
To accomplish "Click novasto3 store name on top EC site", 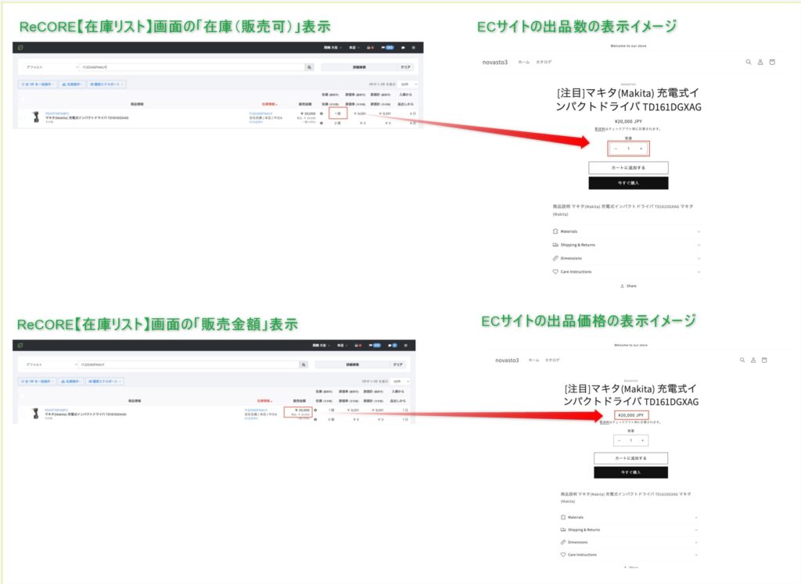I will (495, 63).
